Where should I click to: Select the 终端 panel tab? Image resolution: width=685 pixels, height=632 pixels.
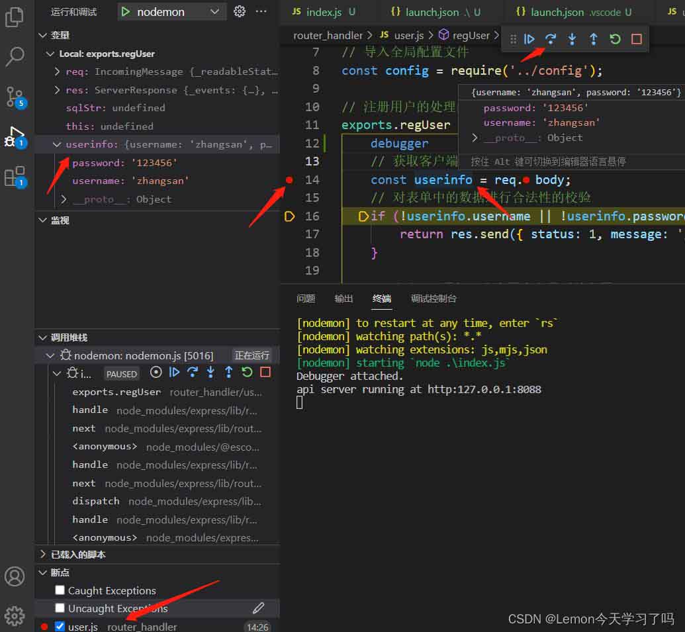381,298
